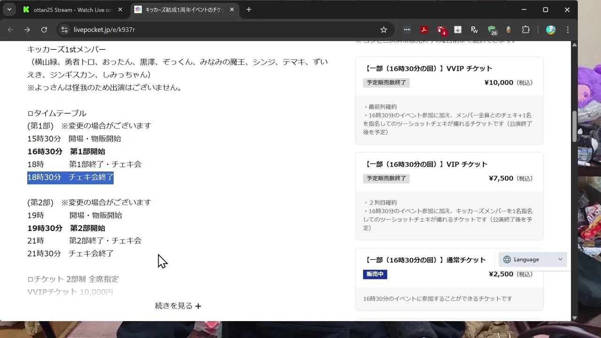Reload the current page

coord(44,30)
